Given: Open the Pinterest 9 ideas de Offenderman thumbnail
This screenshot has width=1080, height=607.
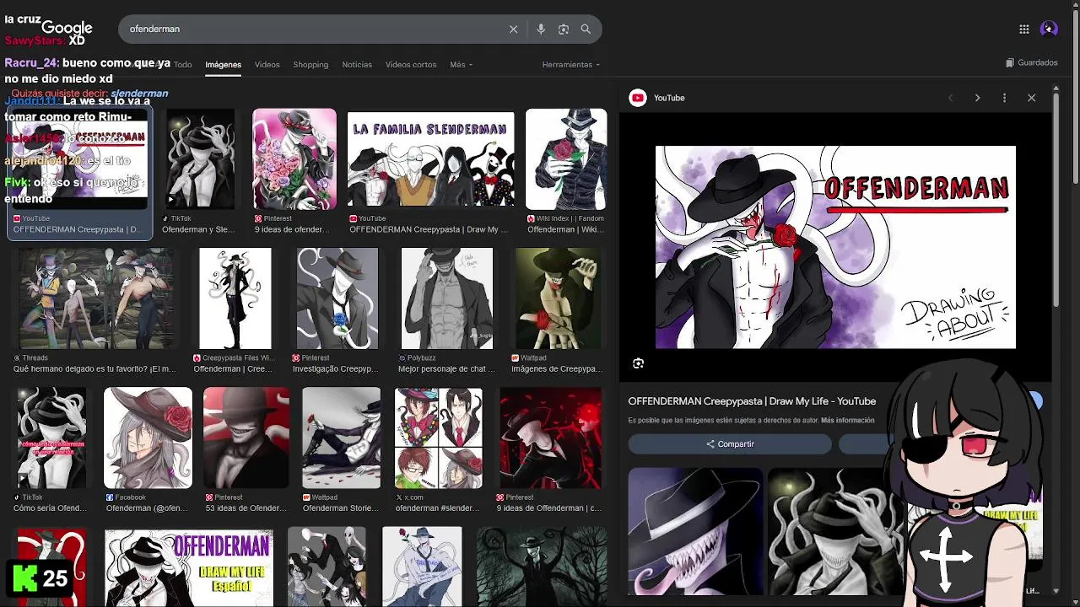Looking at the screenshot, I should coord(550,438).
